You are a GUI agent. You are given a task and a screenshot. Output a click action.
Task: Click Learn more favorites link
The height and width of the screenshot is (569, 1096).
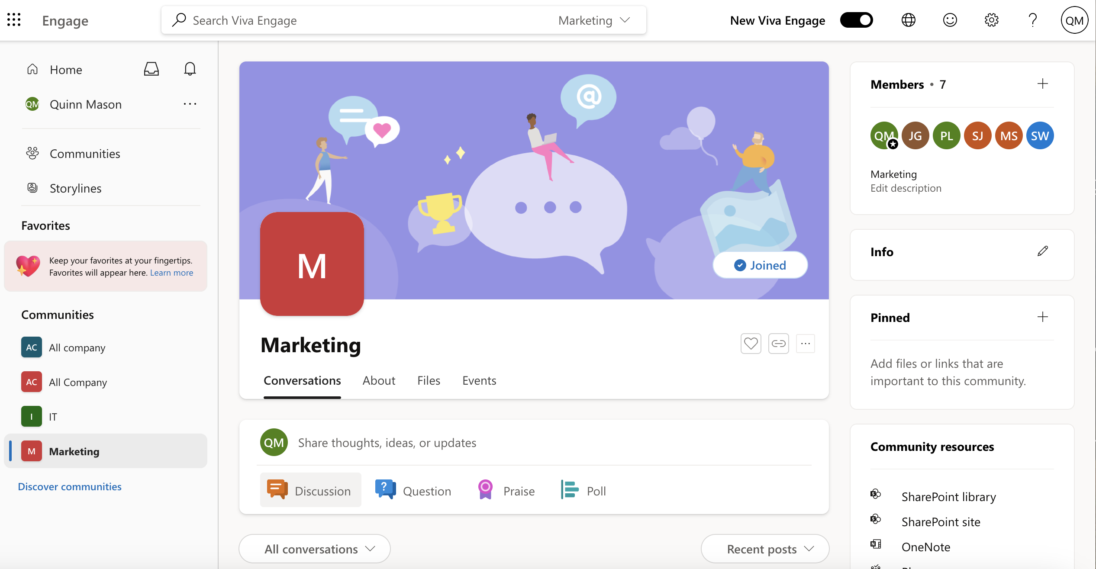[171, 273]
